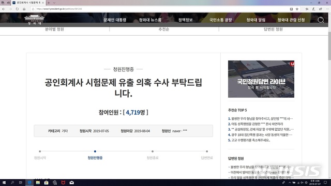
Task: Open TOP 5 petition number 3
Action: coord(261,129)
